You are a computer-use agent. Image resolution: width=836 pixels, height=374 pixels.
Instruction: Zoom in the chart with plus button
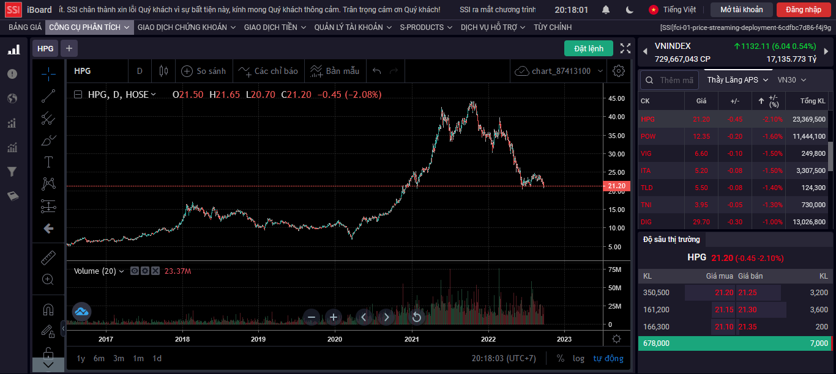[334, 317]
